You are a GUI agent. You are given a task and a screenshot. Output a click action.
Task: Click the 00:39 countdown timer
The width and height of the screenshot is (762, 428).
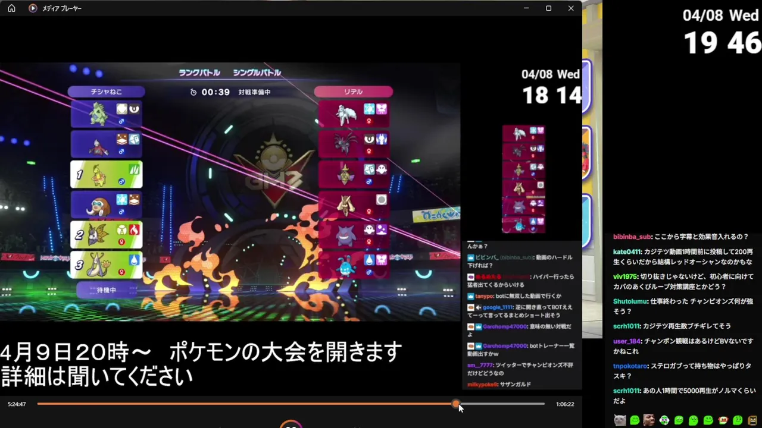coord(216,92)
